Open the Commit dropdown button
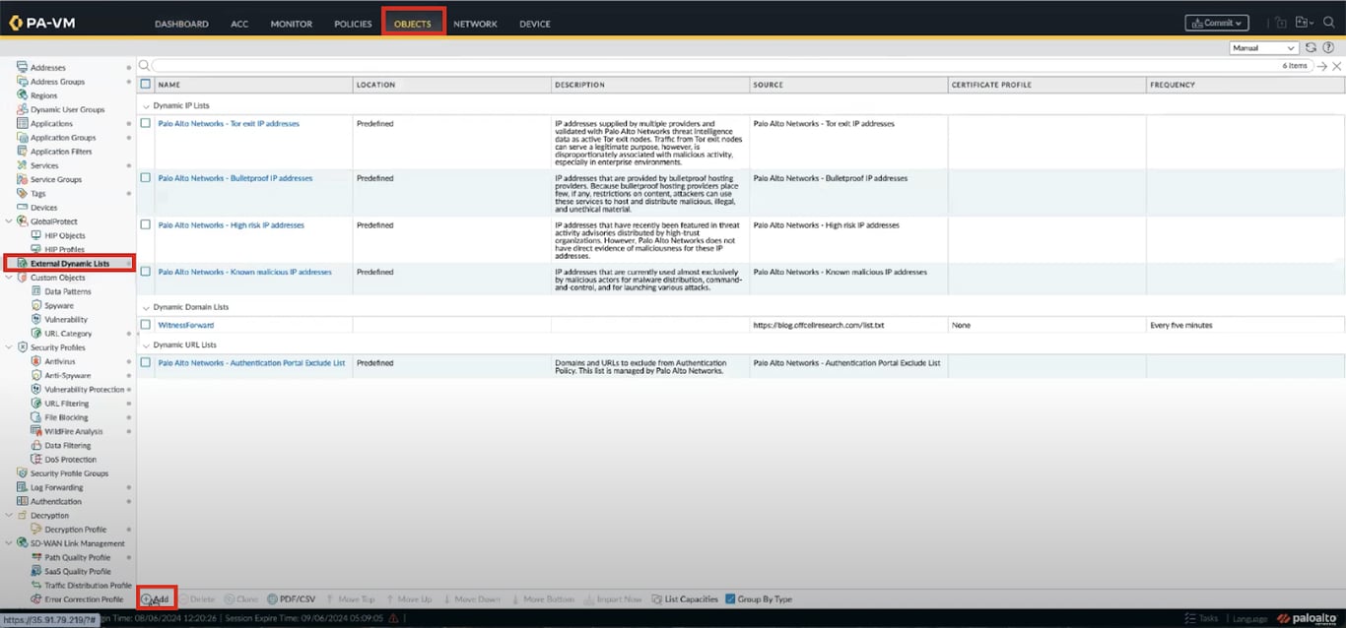1346x628 pixels. (1217, 23)
